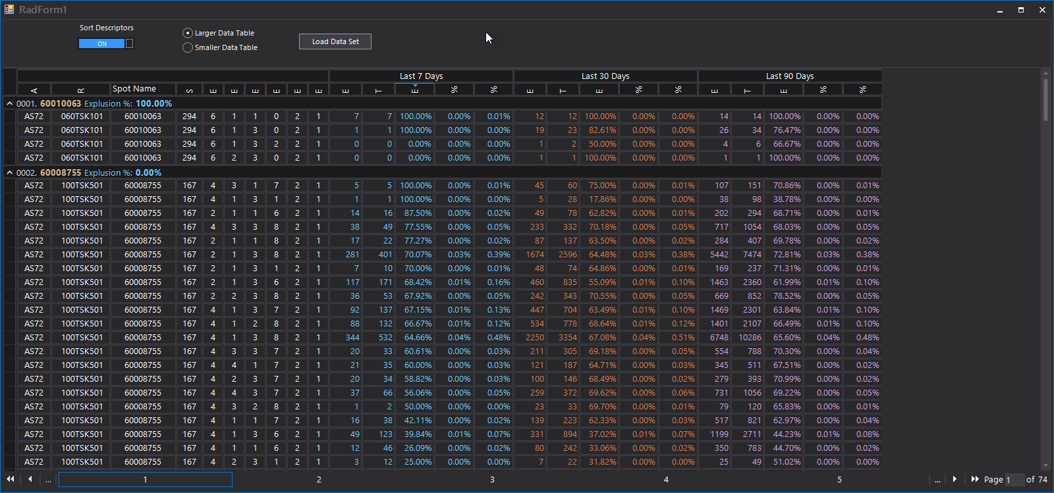Jump to the last page
1054x493 pixels.
975,479
